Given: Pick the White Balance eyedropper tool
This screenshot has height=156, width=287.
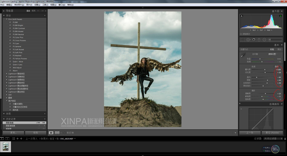Looking at the screenshot, I should 243,55.
